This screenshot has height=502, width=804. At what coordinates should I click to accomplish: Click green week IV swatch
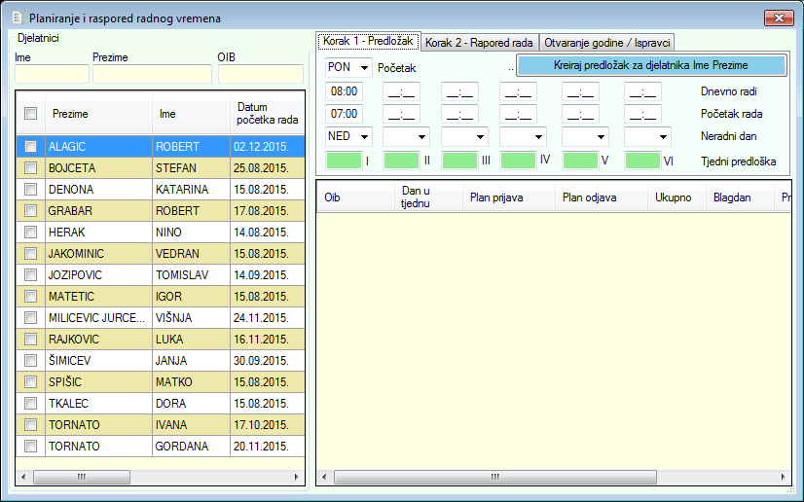519,161
